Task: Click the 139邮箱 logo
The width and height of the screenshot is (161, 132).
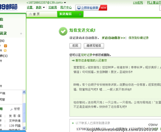Action: [9, 7]
